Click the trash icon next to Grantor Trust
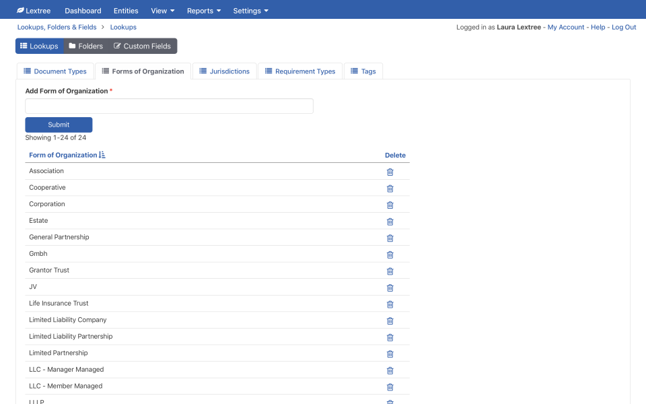Image resolution: width=646 pixels, height=404 pixels. pos(390,271)
